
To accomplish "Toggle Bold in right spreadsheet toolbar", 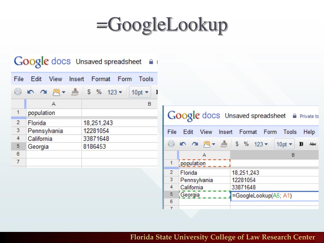I will click(301, 144).
